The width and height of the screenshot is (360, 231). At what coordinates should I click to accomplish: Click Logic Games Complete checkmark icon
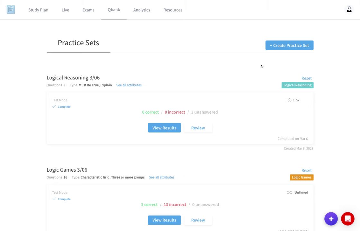tap(54, 199)
